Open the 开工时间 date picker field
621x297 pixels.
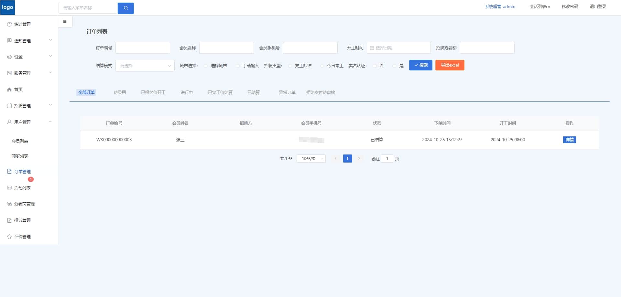point(398,48)
